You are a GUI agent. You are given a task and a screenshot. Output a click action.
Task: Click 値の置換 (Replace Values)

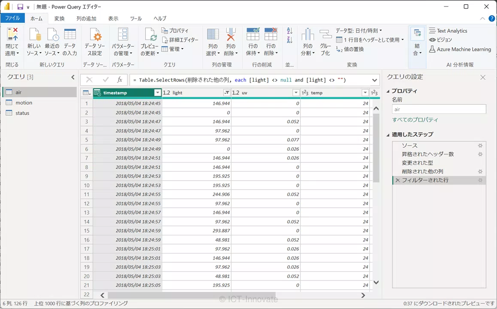click(350, 49)
